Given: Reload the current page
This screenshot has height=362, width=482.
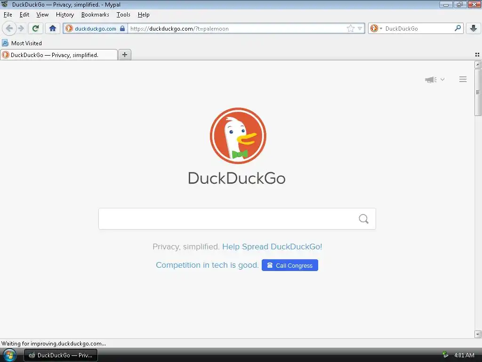Looking at the screenshot, I should click(35, 29).
